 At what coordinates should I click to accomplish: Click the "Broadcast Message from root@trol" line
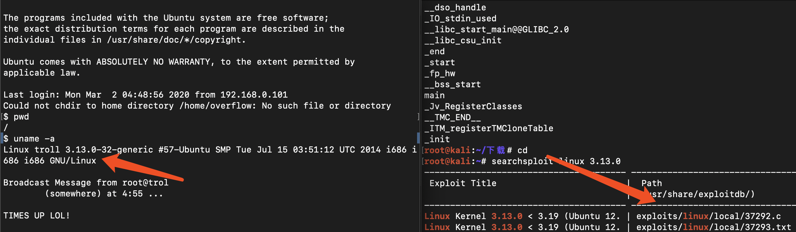pyautogui.click(x=86, y=183)
